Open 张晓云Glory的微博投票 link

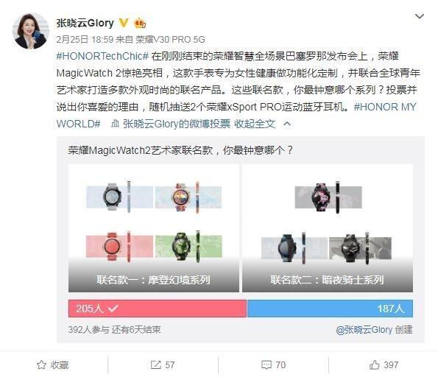click(x=177, y=124)
